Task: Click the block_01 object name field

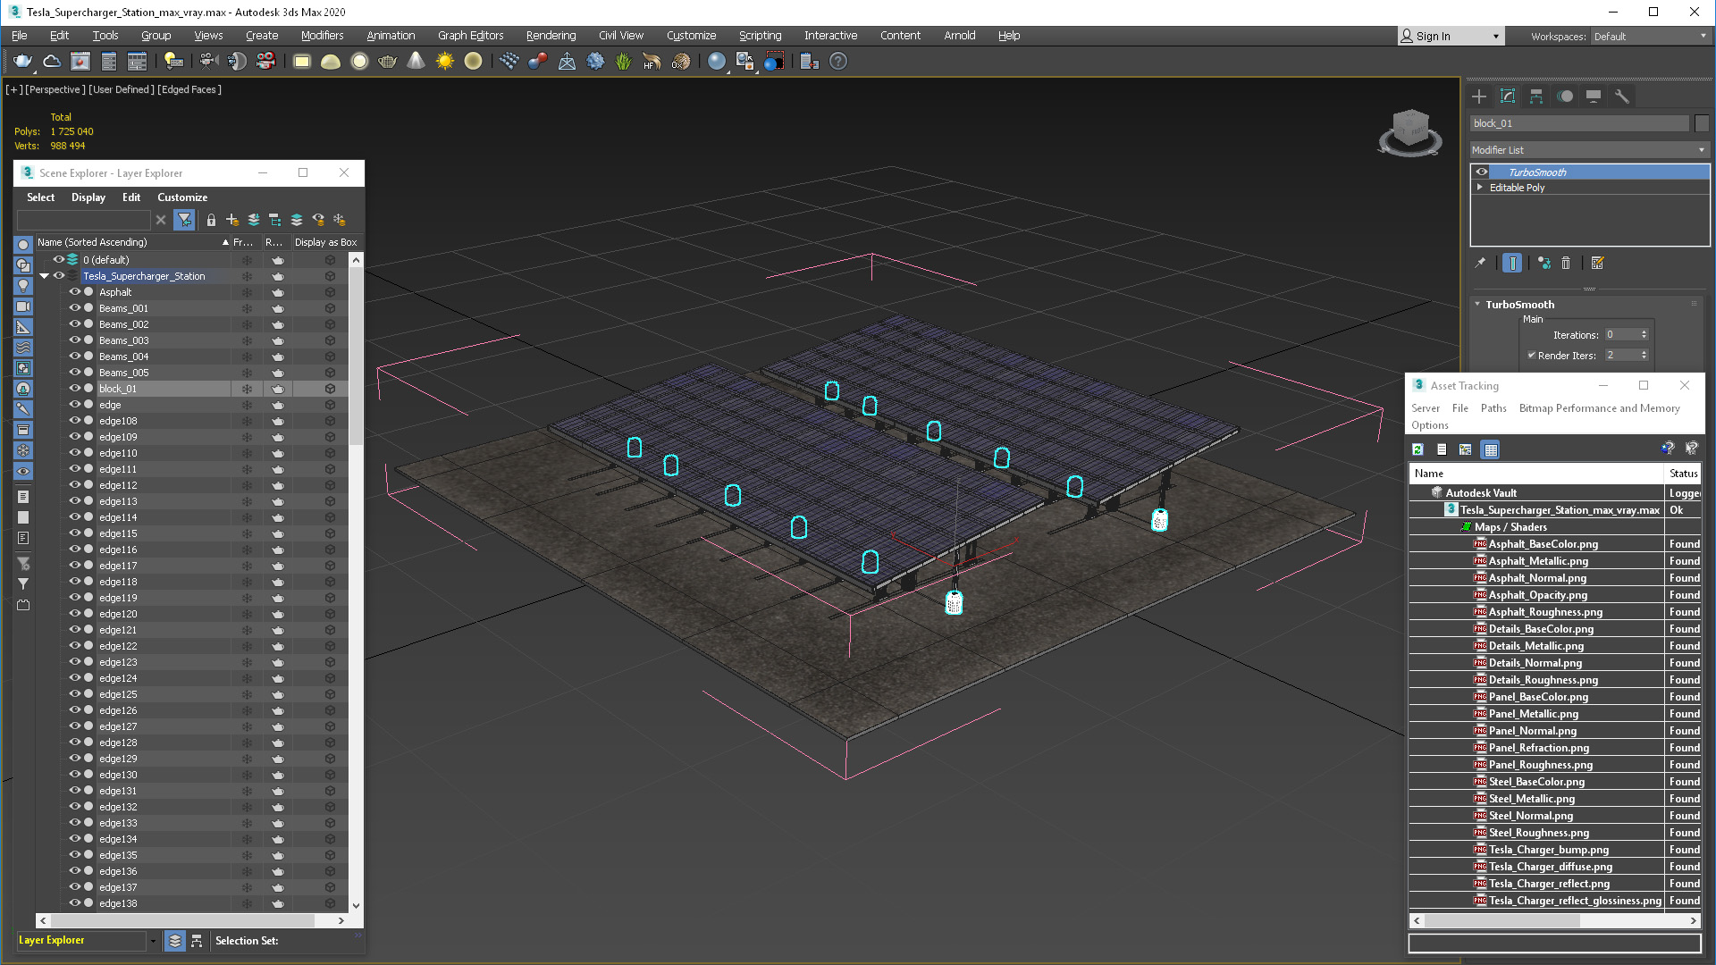Action: pos(1579,123)
